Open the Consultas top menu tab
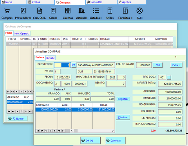This screenshot has height=146, width=188. [x=96, y=2]
